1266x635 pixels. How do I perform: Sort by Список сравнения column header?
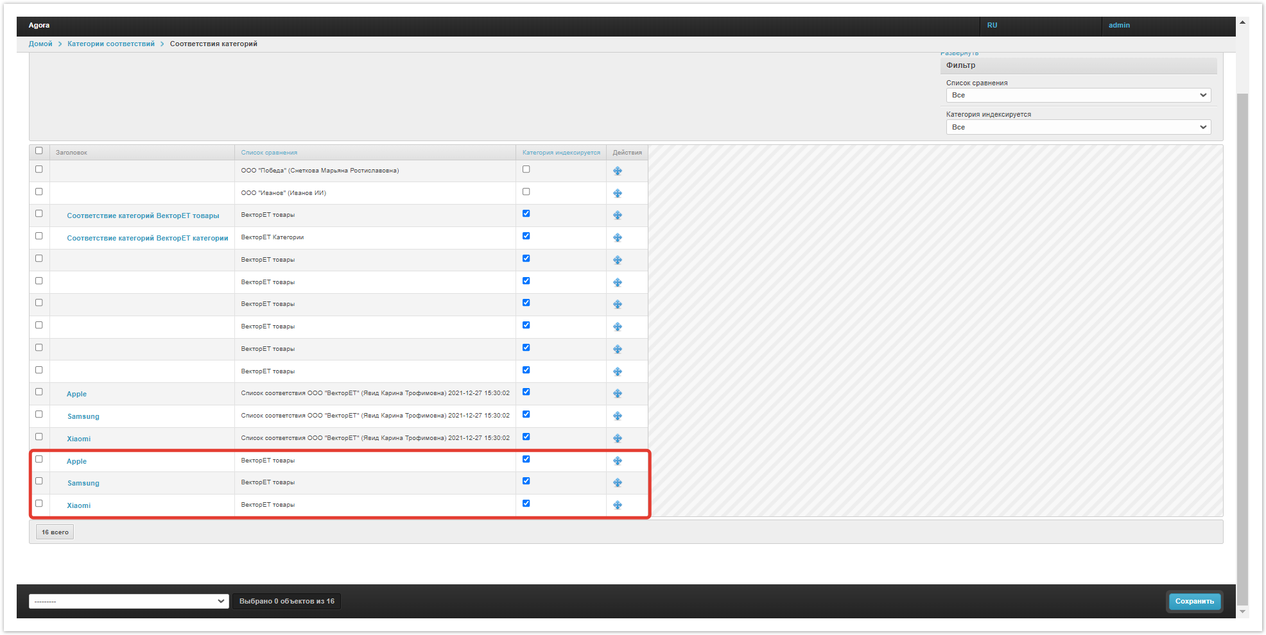click(269, 153)
